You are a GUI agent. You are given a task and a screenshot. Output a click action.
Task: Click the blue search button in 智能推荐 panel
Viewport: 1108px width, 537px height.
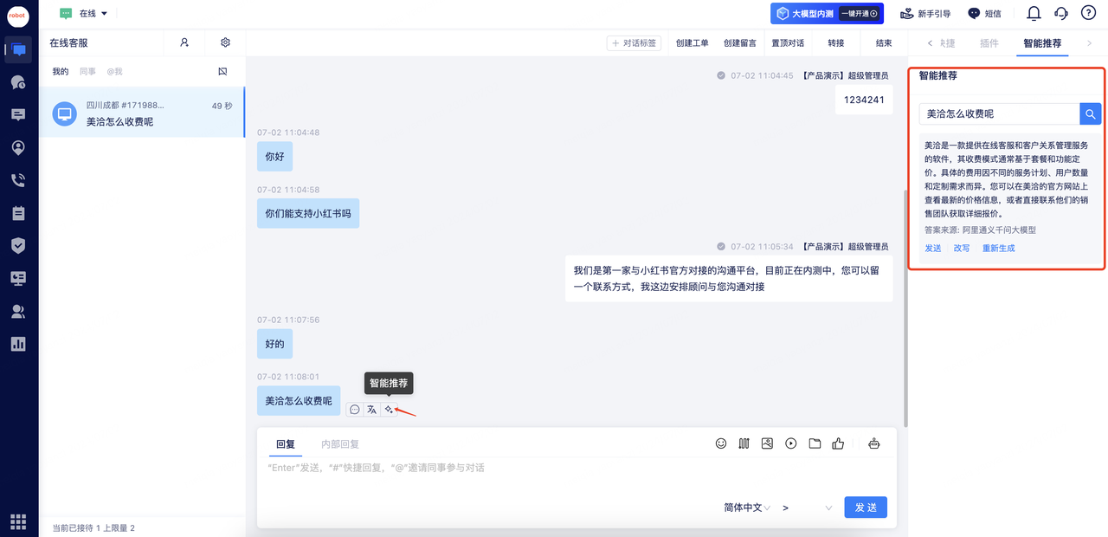point(1091,113)
